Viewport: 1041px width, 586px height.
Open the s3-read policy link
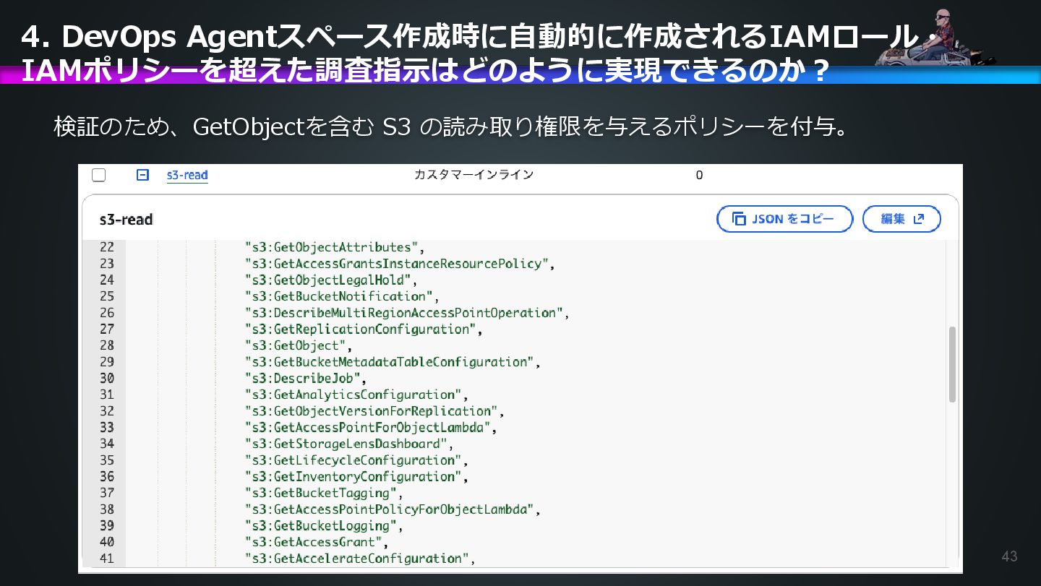(187, 175)
